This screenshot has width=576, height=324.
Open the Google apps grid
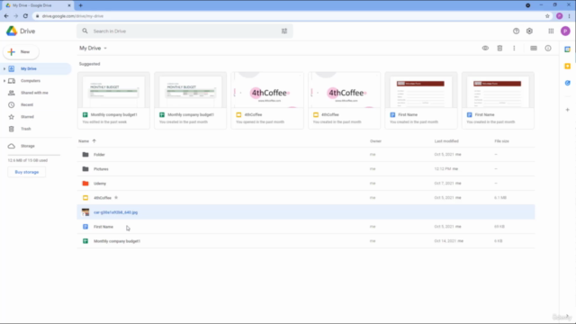551,31
